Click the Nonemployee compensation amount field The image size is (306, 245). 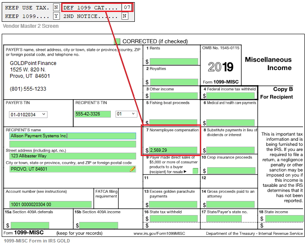(x=174, y=150)
